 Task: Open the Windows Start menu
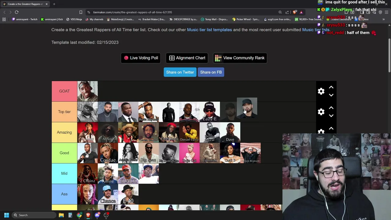(x=6, y=215)
